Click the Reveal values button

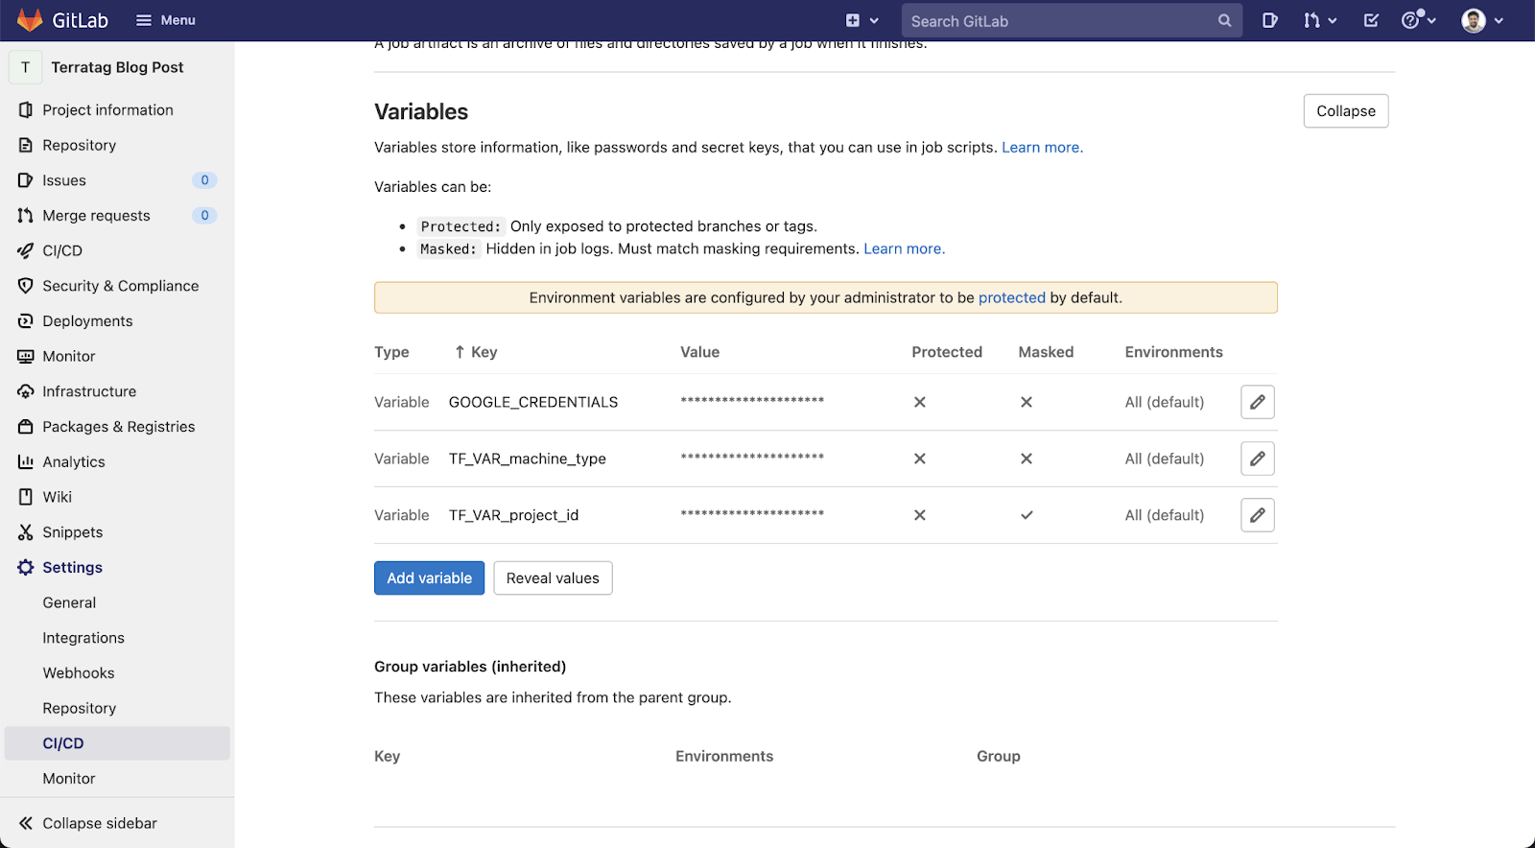pos(553,578)
